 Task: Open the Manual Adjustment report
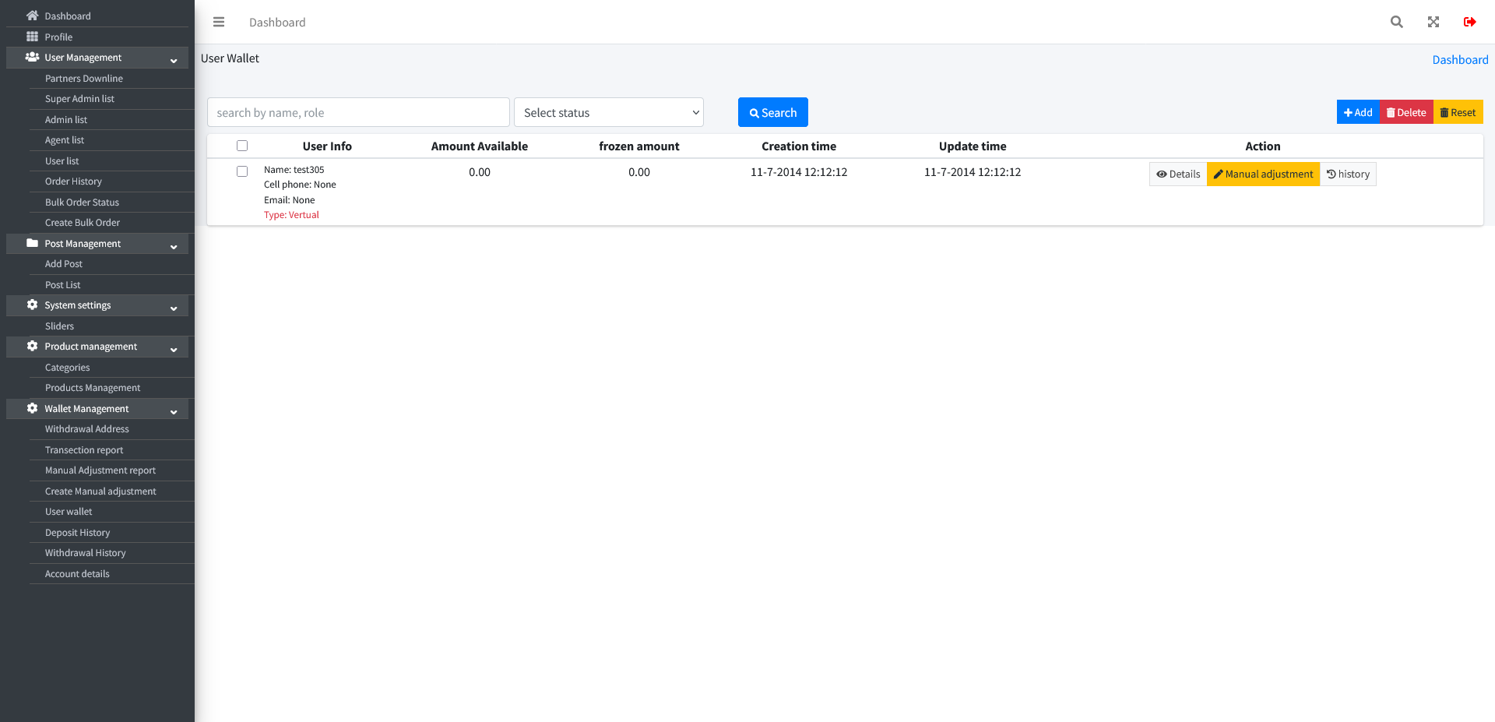(x=100, y=470)
